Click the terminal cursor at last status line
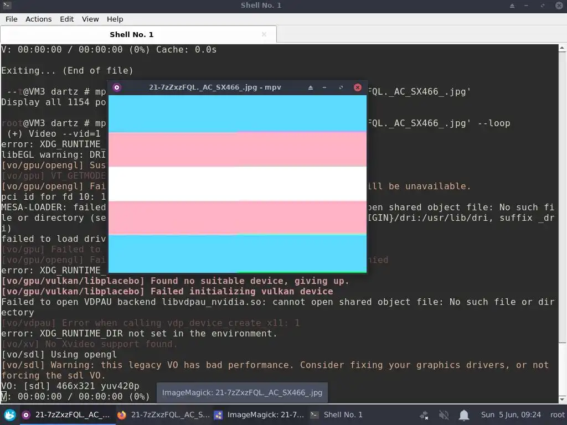Viewport: 567px width, 425px height. point(4,396)
